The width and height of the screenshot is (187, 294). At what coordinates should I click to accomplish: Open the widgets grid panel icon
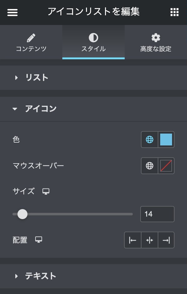175,12
